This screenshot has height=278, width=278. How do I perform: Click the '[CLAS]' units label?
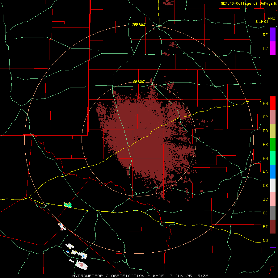261,21
